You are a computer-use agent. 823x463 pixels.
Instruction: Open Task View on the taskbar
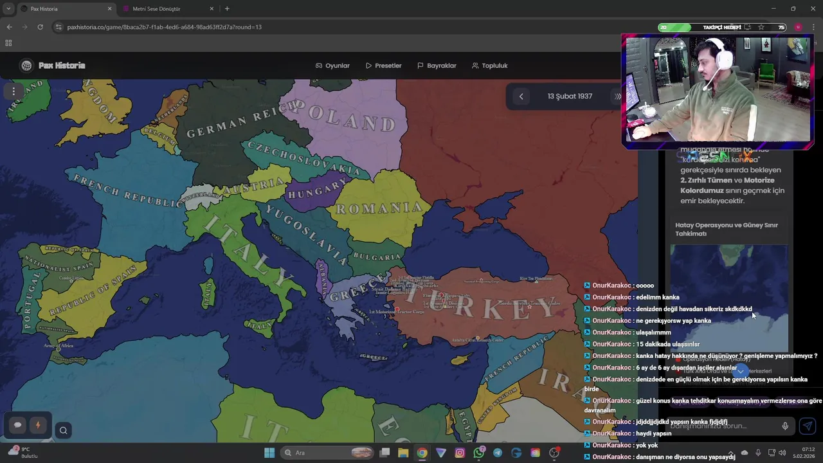[x=384, y=453]
